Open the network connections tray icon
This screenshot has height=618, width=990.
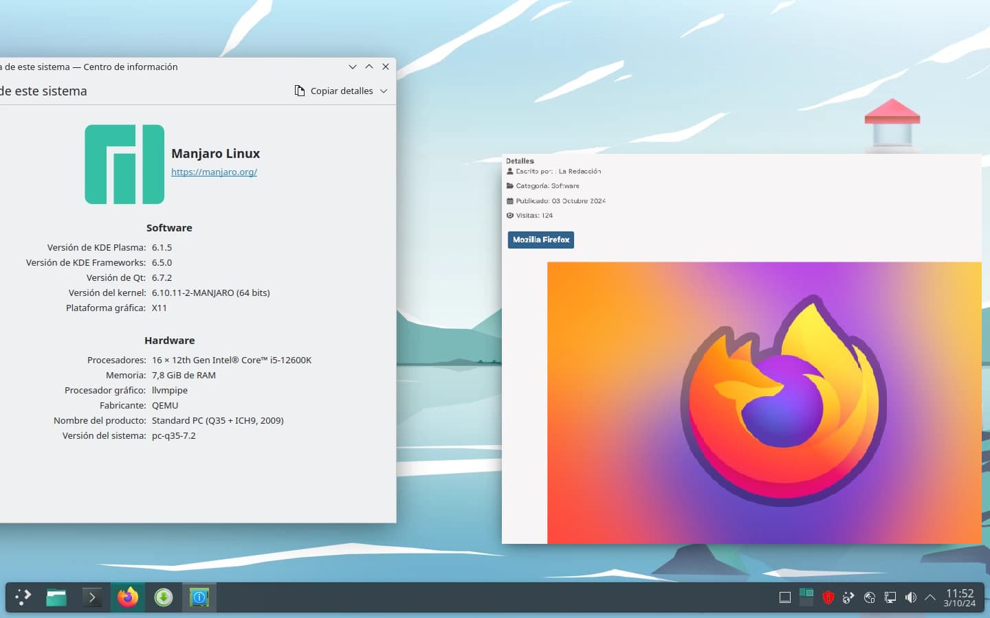[890, 597]
